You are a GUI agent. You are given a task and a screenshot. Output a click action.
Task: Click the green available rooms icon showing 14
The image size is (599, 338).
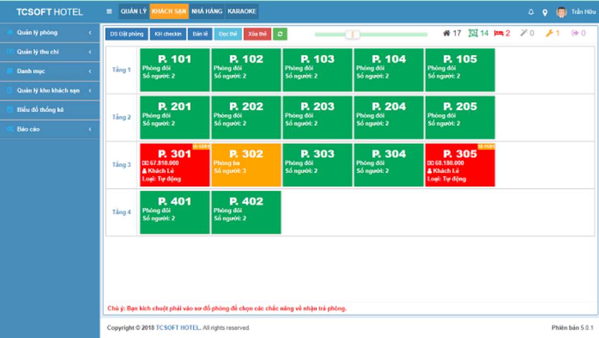pyautogui.click(x=473, y=33)
